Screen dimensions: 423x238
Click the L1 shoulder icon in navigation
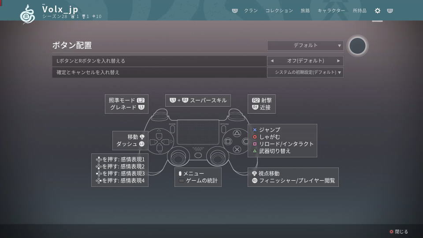tap(235, 11)
